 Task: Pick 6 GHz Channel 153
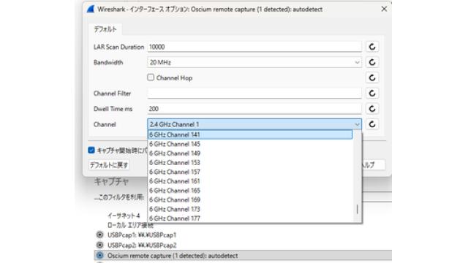point(250,162)
